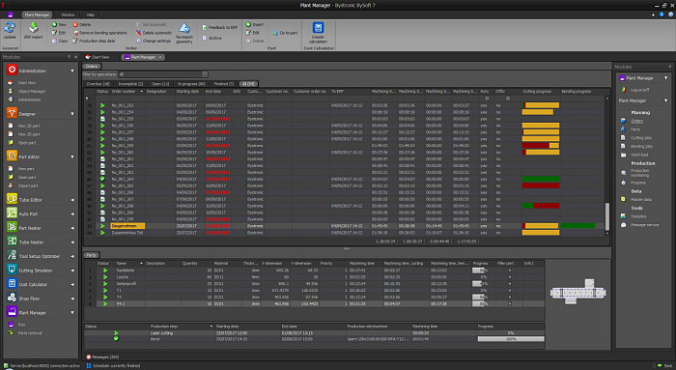Toggle the Offer column filter checkbox
Image resolution: width=676 pixels, height=370 pixels.
click(x=508, y=99)
